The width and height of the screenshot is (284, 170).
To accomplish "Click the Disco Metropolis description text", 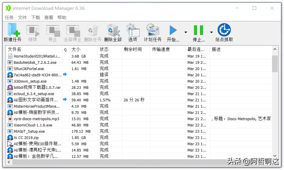I will (242, 119).
